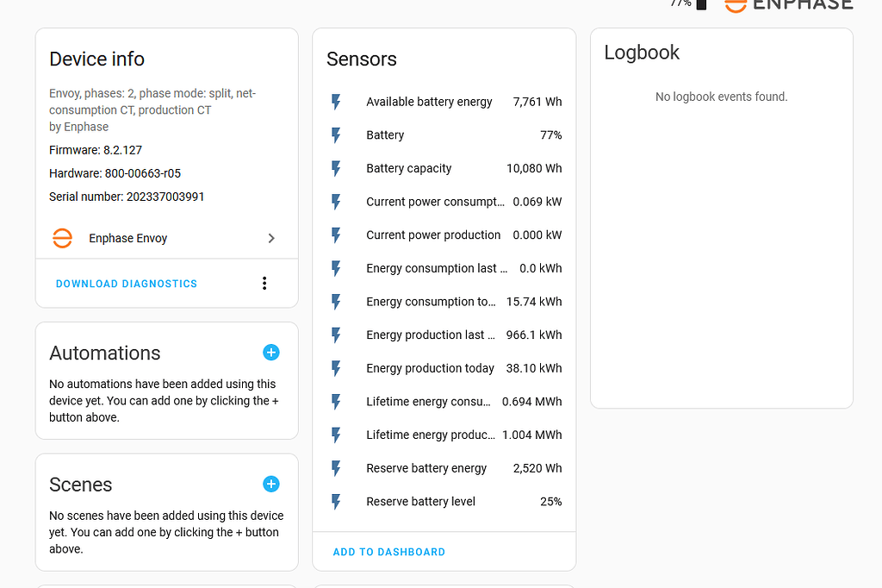Screen dimensions: 882x588
Task: Click the Enphase logo in the header
Action: (x=787, y=5)
